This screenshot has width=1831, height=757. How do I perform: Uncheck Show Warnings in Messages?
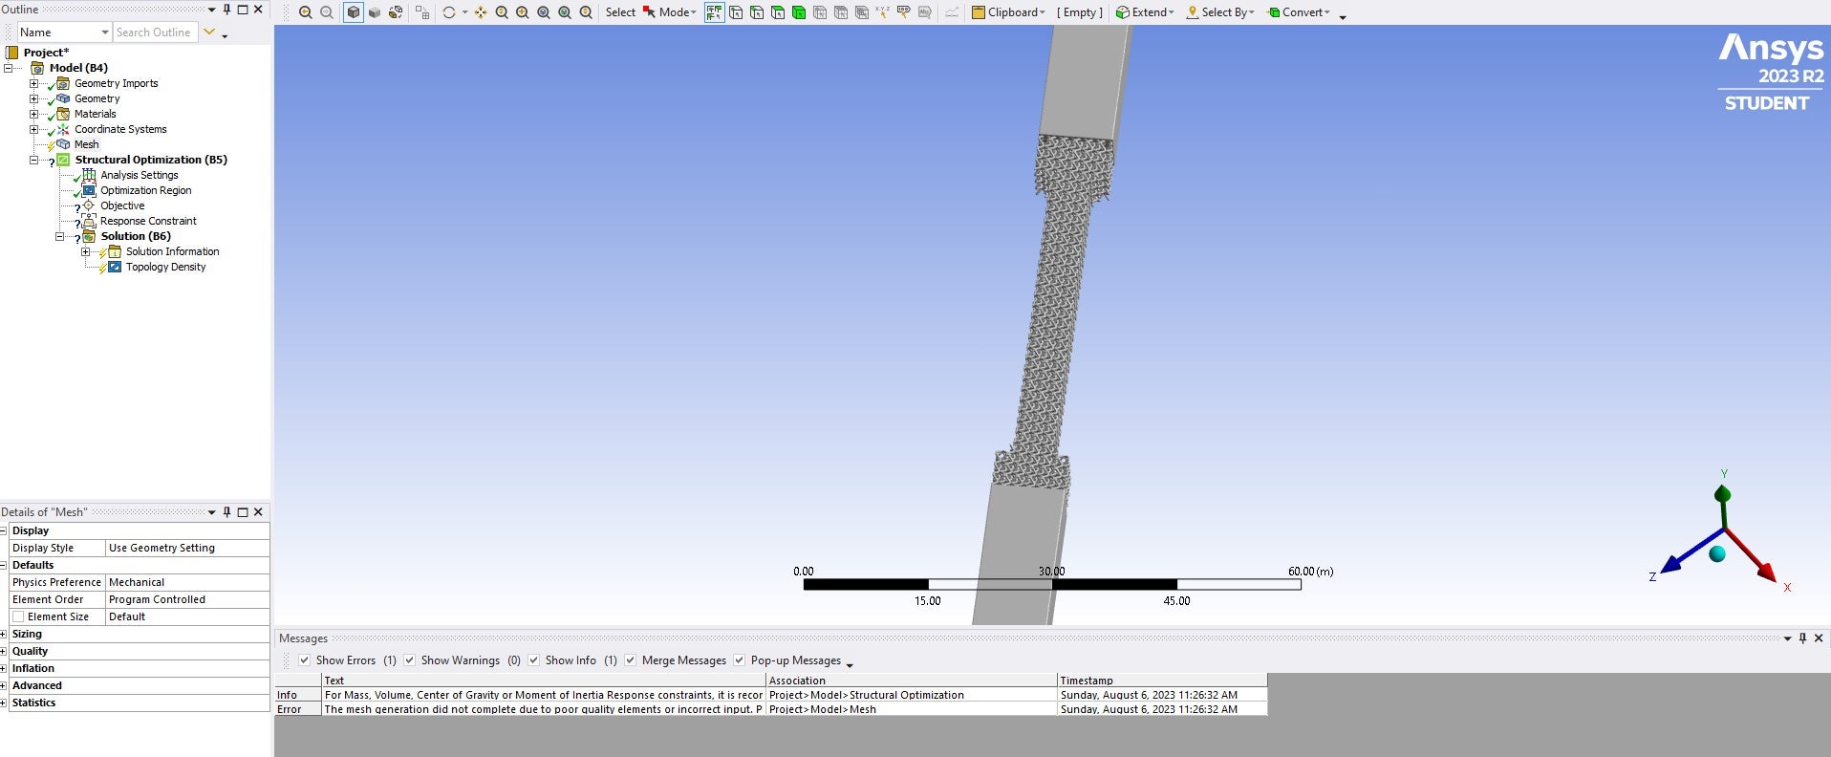(x=410, y=660)
